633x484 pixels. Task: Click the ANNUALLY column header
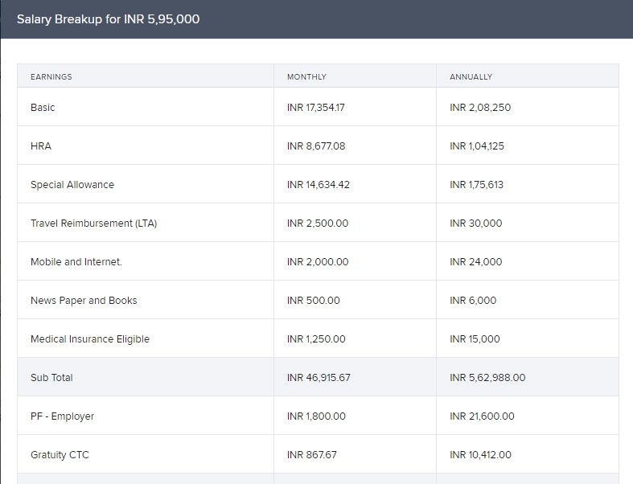click(471, 76)
